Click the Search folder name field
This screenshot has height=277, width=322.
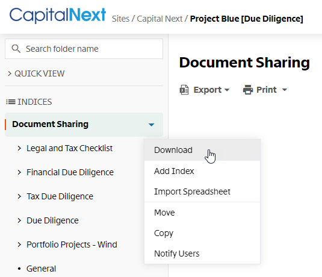coord(84,49)
